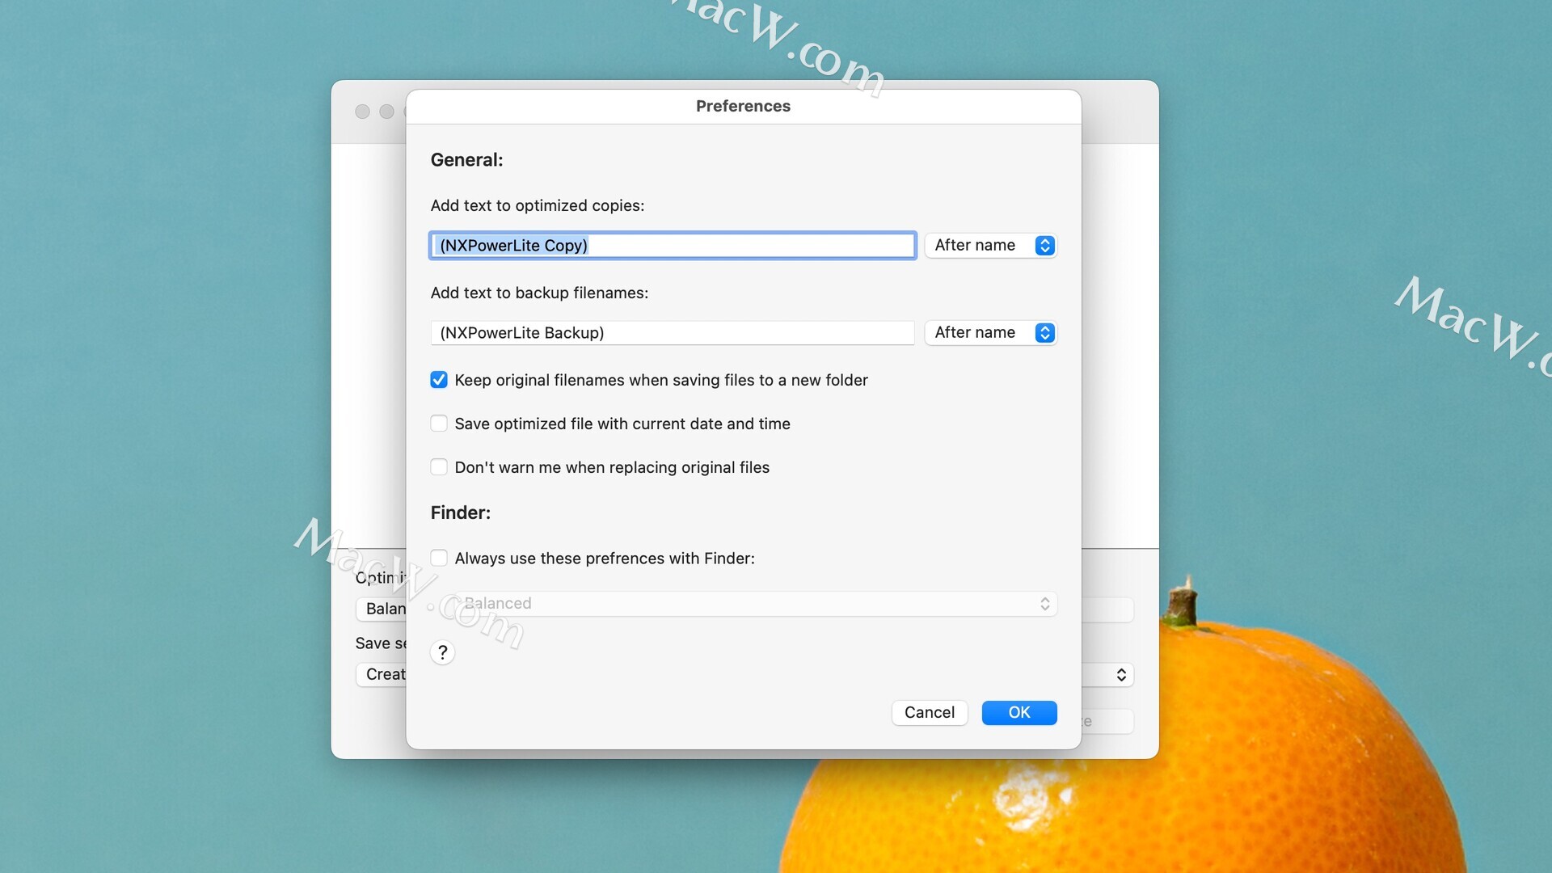Open the Create dropdown in main window
The height and width of the screenshot is (873, 1552).
pos(382,674)
